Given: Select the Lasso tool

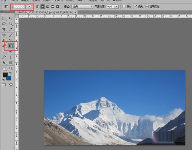Looking at the screenshot, I should pyautogui.click(x=4, y=24).
